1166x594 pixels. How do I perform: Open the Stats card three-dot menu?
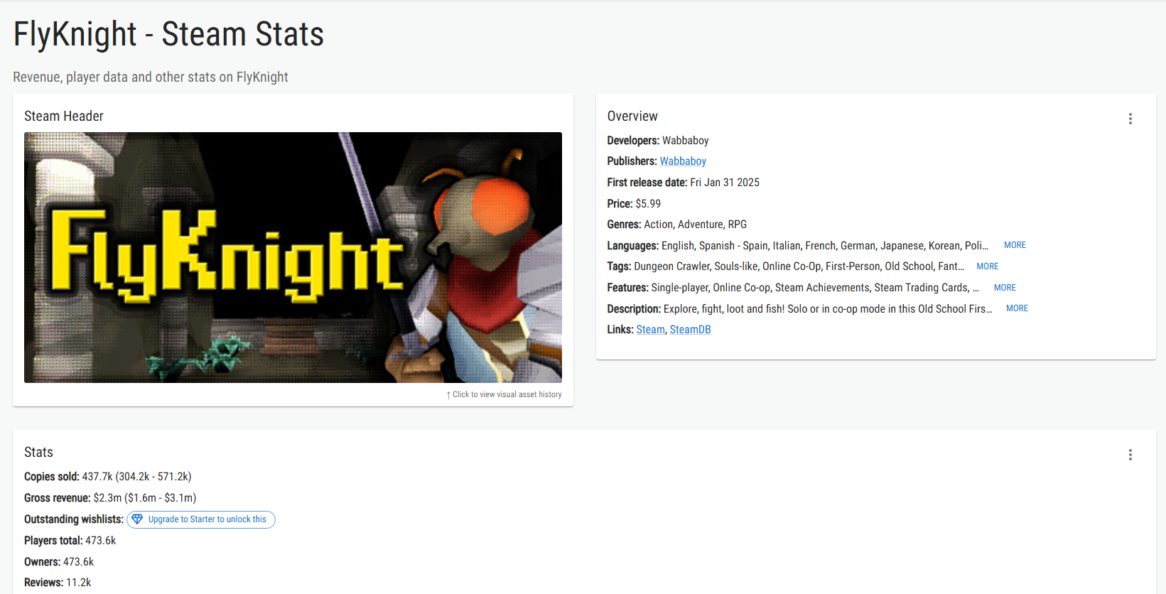coord(1130,455)
